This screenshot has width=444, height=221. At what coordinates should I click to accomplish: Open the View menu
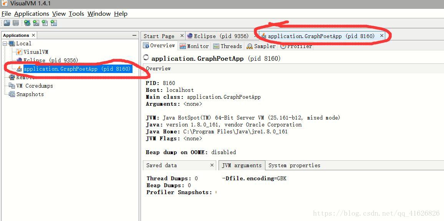[x=59, y=13]
